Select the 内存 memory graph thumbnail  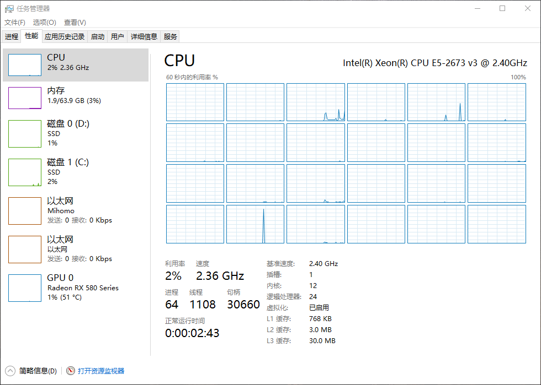coord(25,98)
